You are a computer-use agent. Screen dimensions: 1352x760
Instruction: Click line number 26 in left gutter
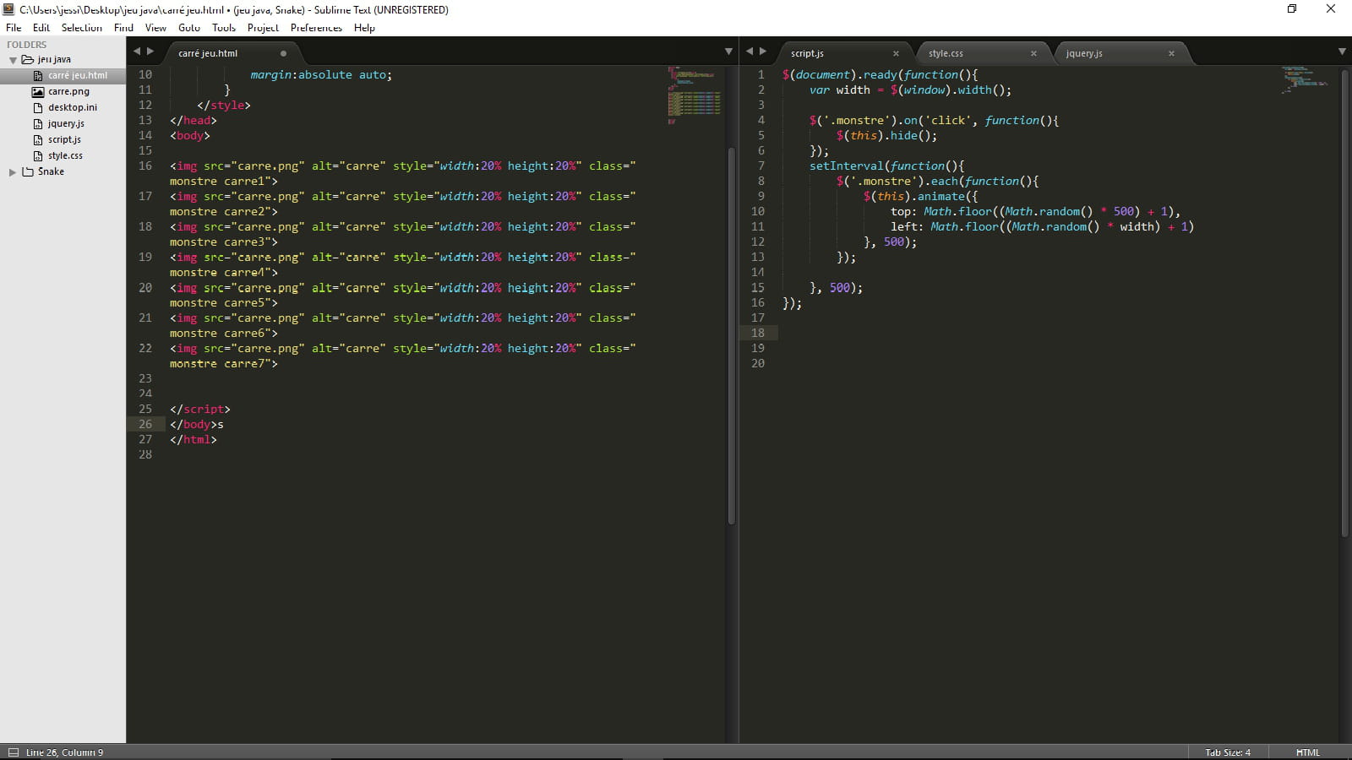pyautogui.click(x=145, y=424)
